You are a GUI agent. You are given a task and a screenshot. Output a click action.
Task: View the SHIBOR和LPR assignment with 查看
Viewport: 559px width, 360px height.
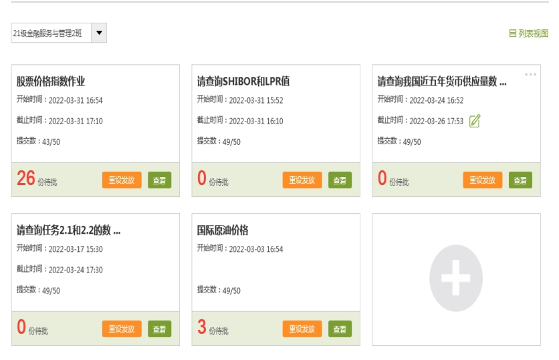[340, 180]
